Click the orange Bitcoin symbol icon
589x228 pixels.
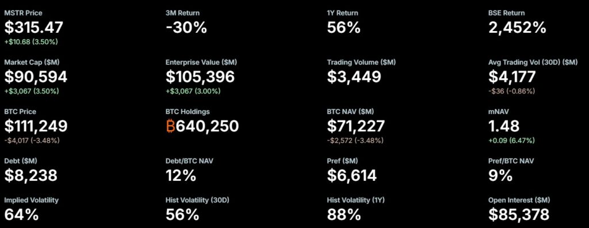[170, 126]
